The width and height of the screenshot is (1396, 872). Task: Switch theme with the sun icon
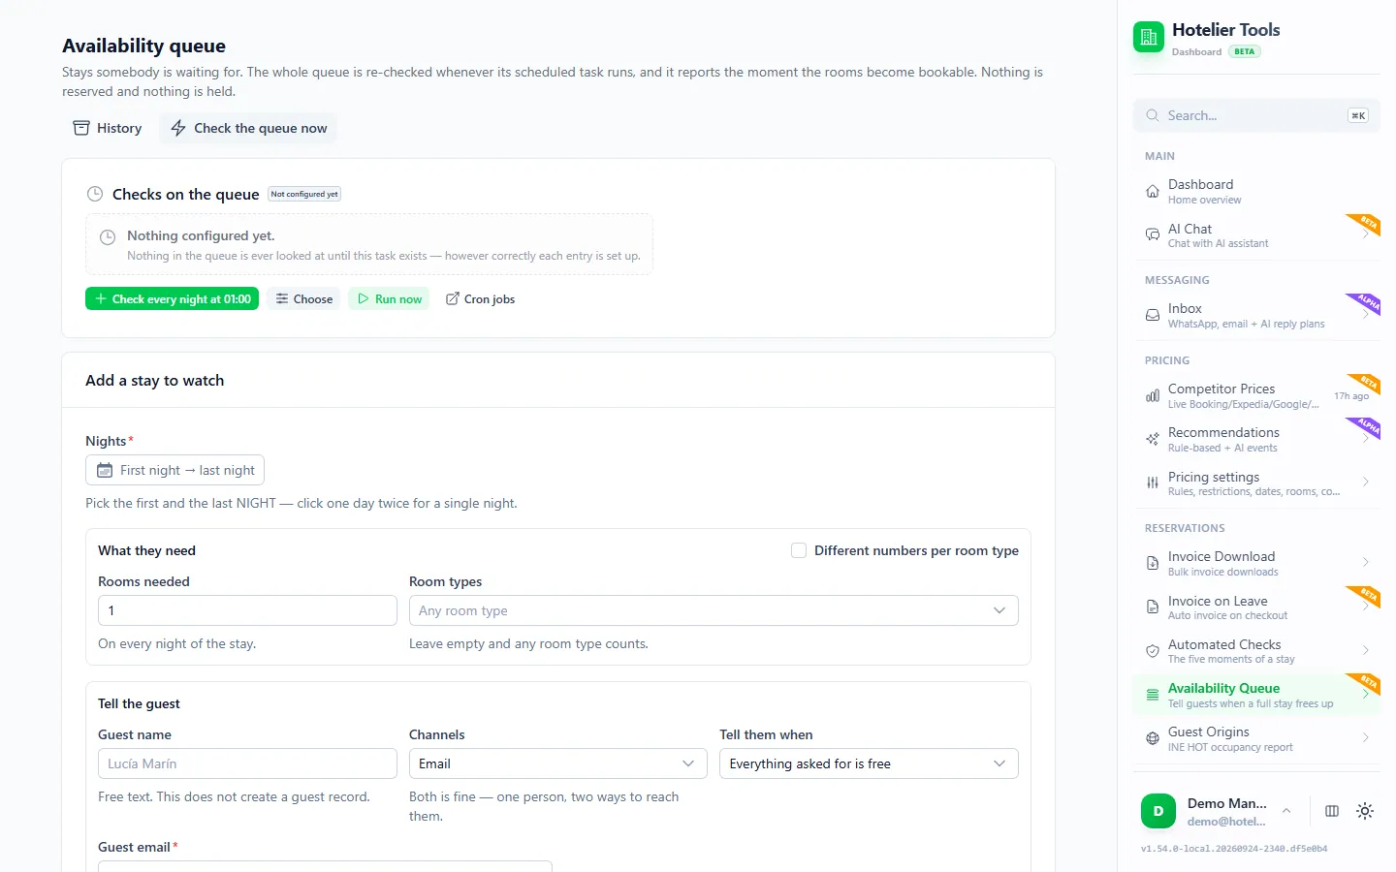(x=1365, y=811)
